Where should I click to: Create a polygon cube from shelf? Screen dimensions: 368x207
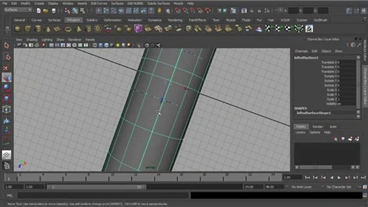coord(28,29)
